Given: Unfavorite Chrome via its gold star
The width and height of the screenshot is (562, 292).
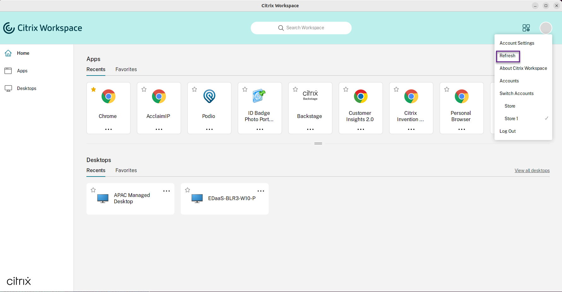Looking at the screenshot, I should point(93,89).
